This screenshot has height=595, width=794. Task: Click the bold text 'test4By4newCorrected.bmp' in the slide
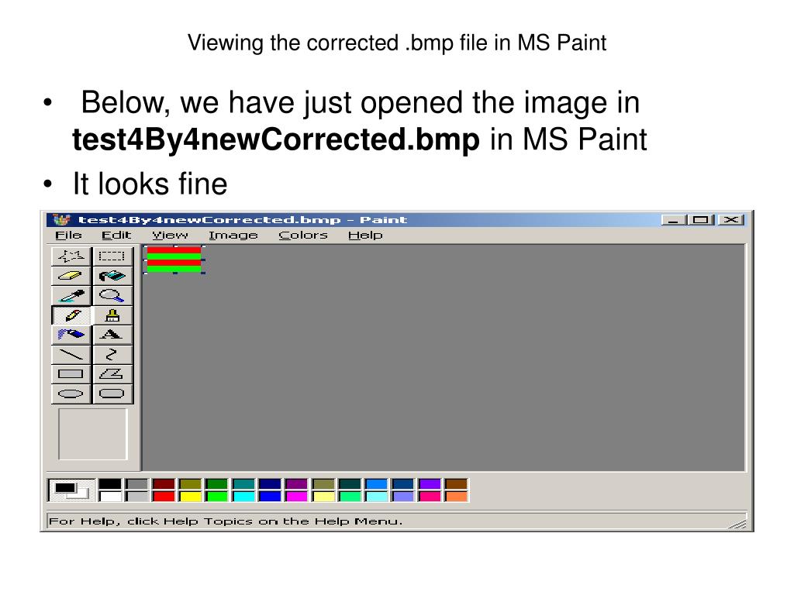click(276, 139)
